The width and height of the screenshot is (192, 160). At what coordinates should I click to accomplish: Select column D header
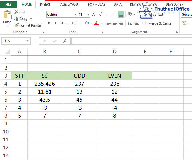click(115, 52)
